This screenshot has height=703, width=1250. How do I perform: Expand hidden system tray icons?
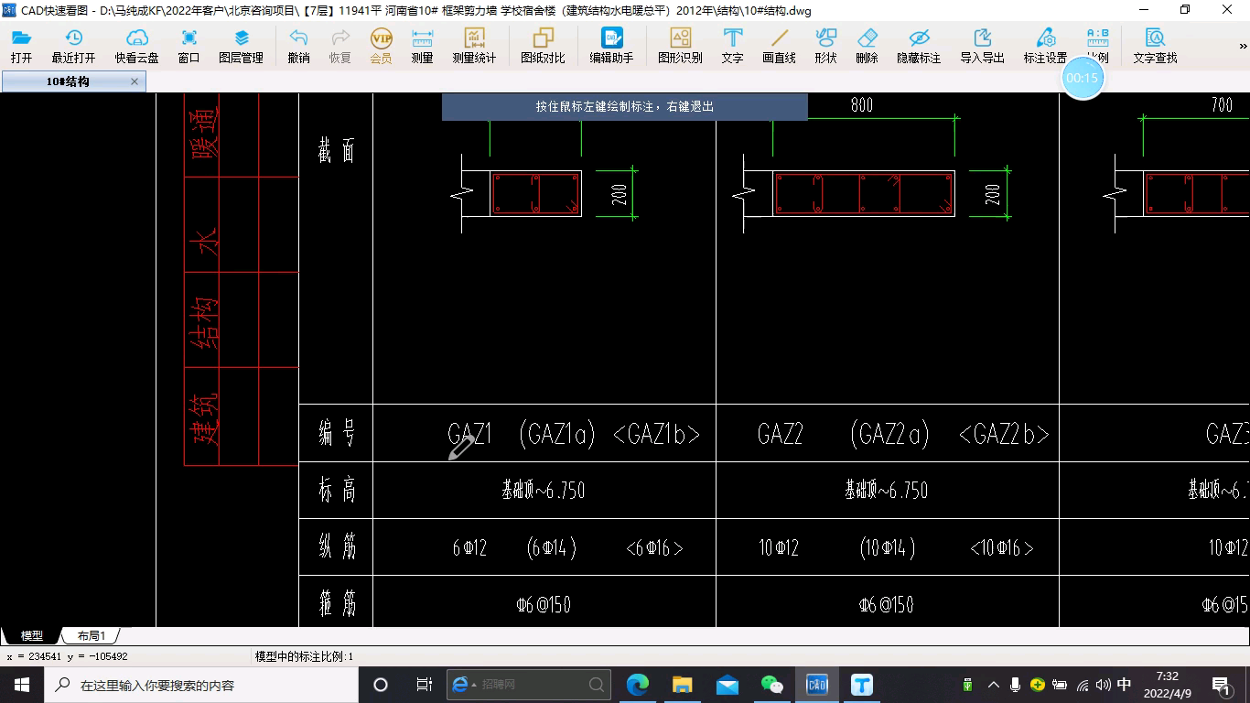click(993, 684)
